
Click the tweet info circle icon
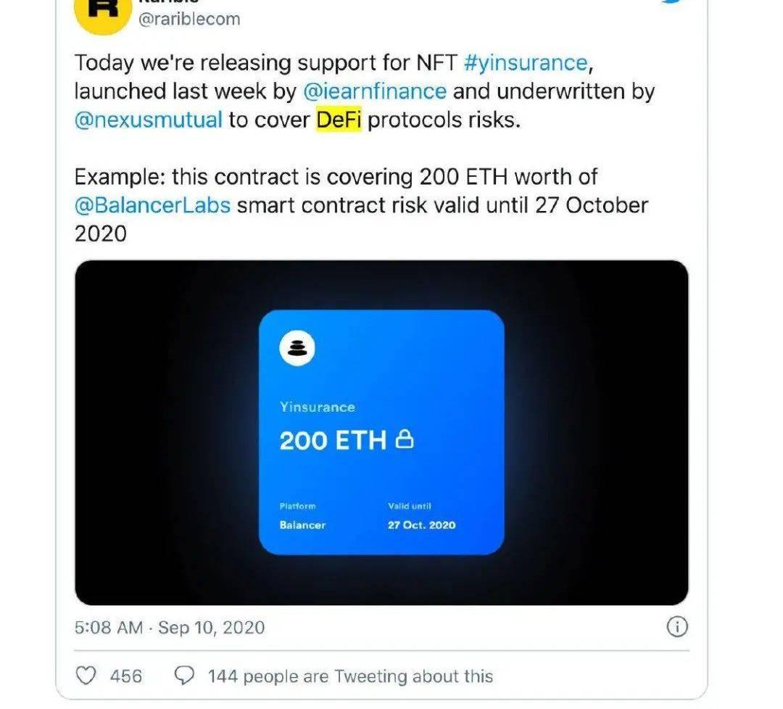[676, 627]
